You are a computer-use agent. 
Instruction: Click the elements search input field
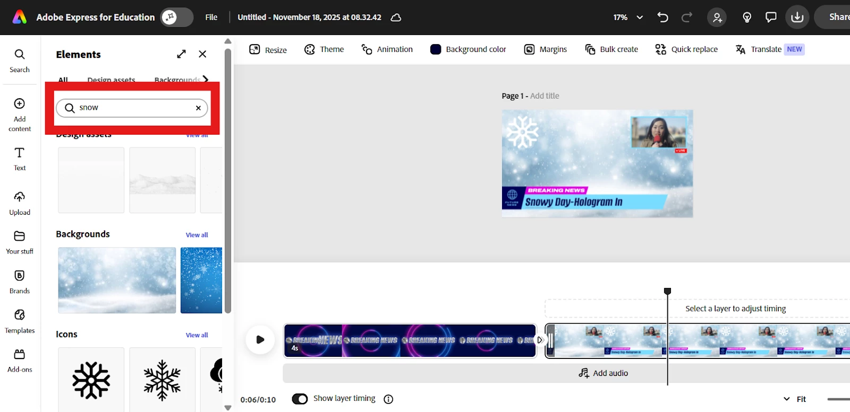132,108
